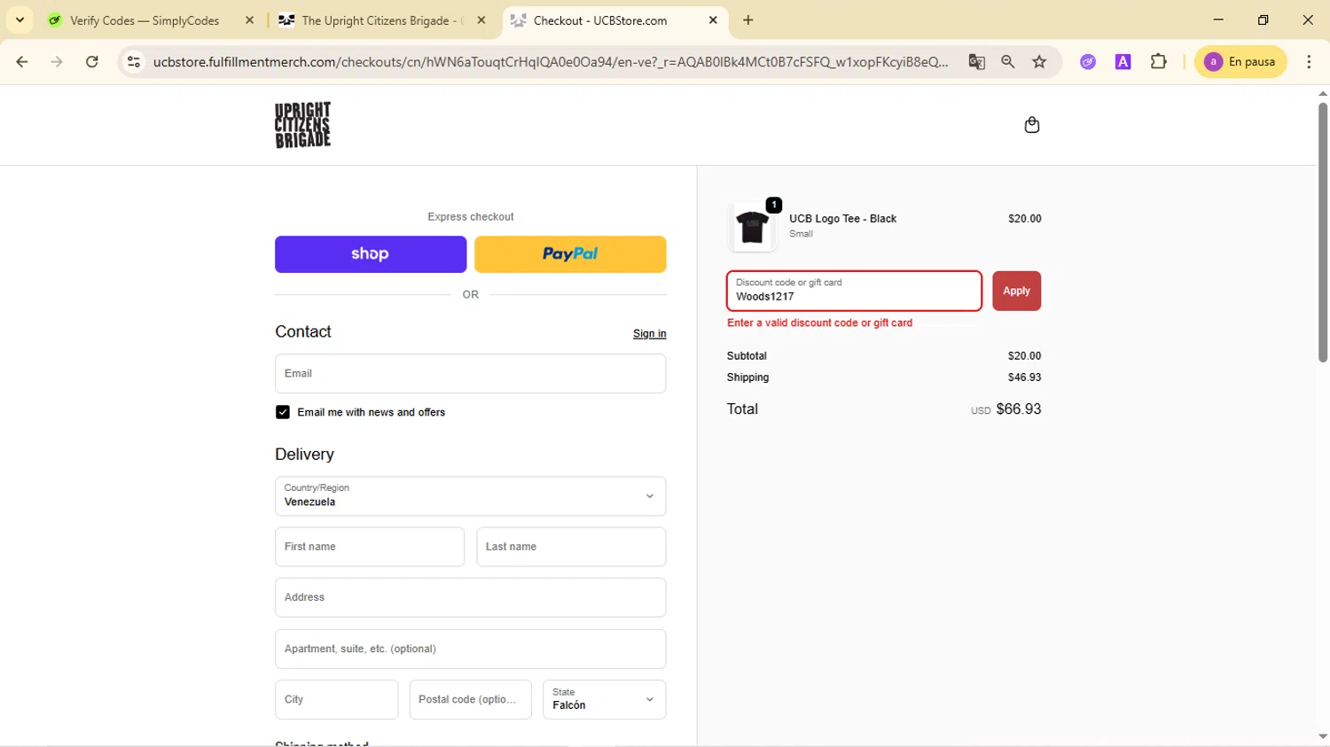Click the 'Contact' heading
Screen dimensions: 1330x747
[x=303, y=331]
